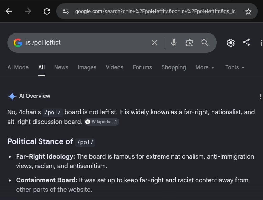Reload the Google search page
The width and height of the screenshot is (263, 200).
pyautogui.click(x=47, y=12)
